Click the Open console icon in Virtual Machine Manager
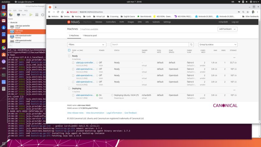This screenshot has height=147, width=261. pyautogui.click(x=19, y=15)
